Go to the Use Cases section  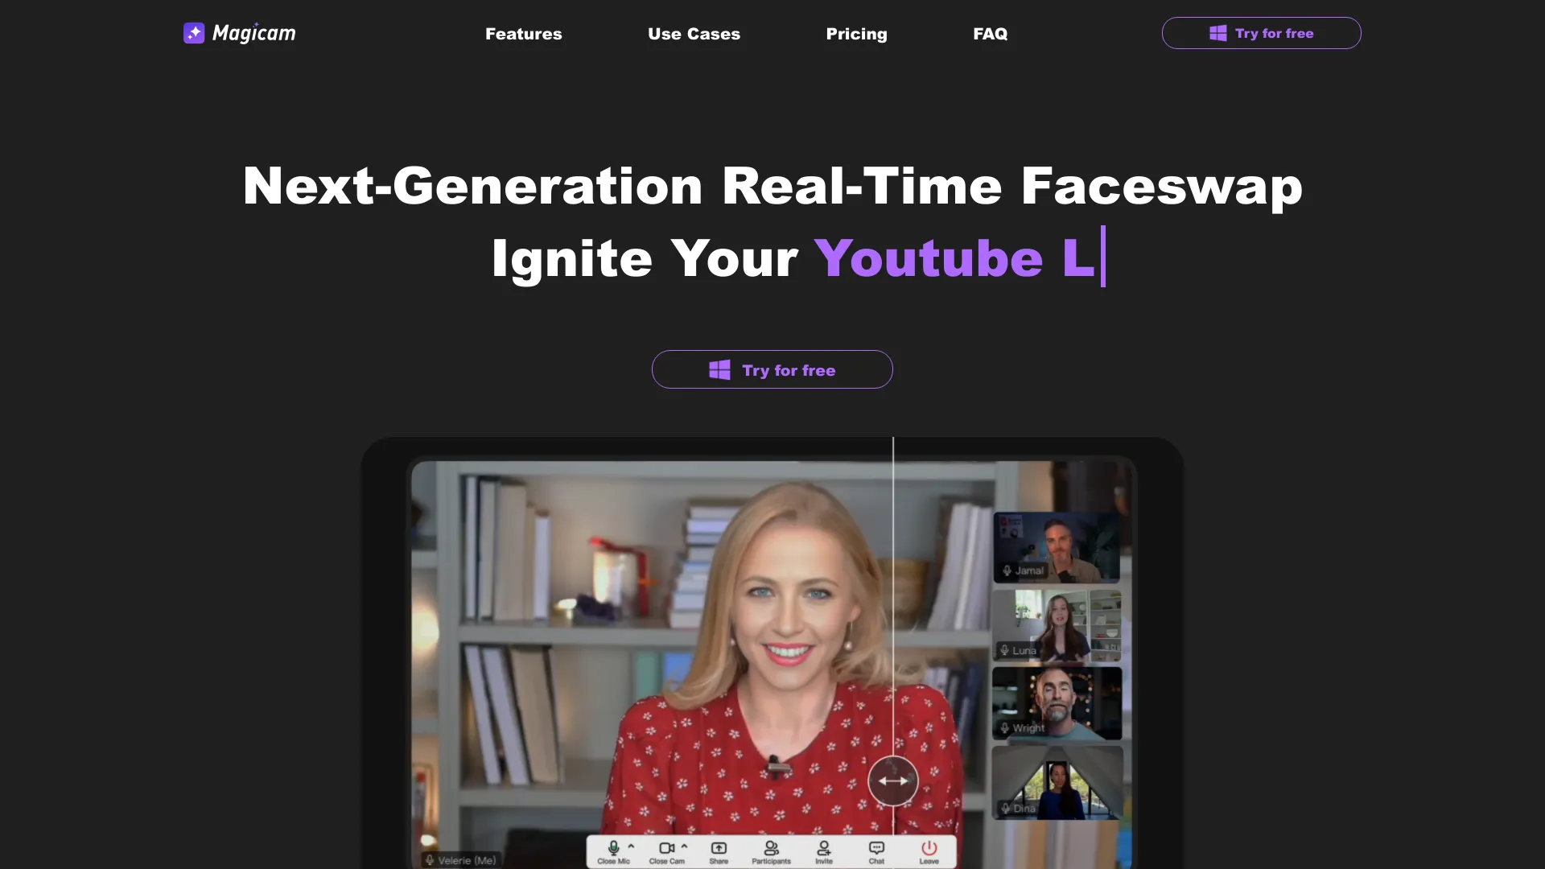pyautogui.click(x=694, y=34)
